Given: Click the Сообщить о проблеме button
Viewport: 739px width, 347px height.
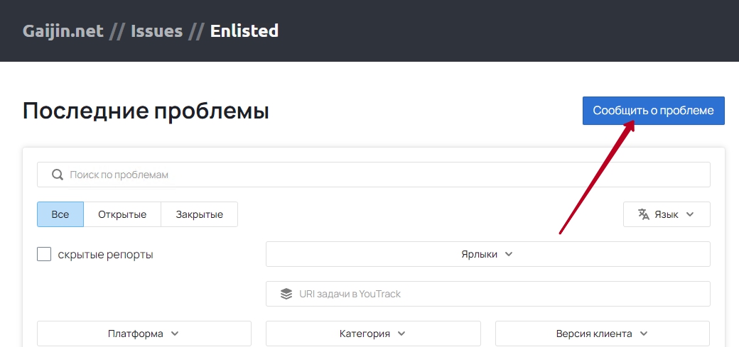Looking at the screenshot, I should (x=653, y=111).
